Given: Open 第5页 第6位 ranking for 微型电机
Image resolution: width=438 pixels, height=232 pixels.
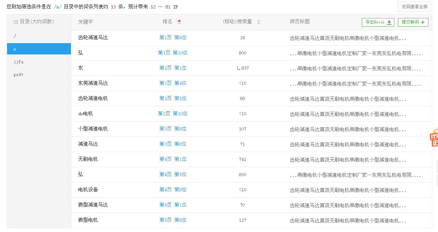Looking at the screenshot, I should pos(173,220).
